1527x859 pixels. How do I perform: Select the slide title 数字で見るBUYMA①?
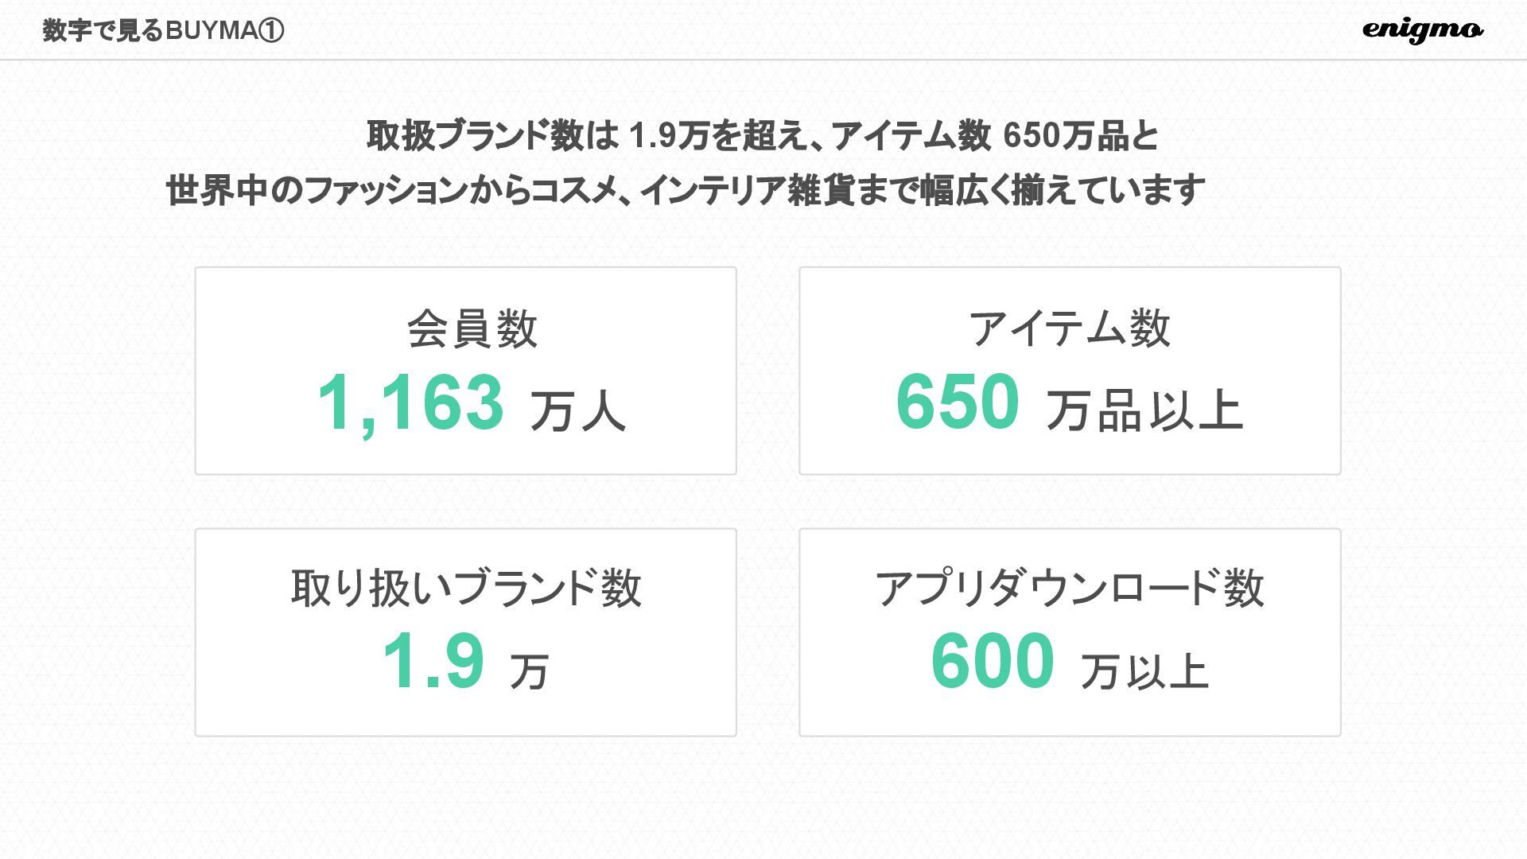coord(163,31)
